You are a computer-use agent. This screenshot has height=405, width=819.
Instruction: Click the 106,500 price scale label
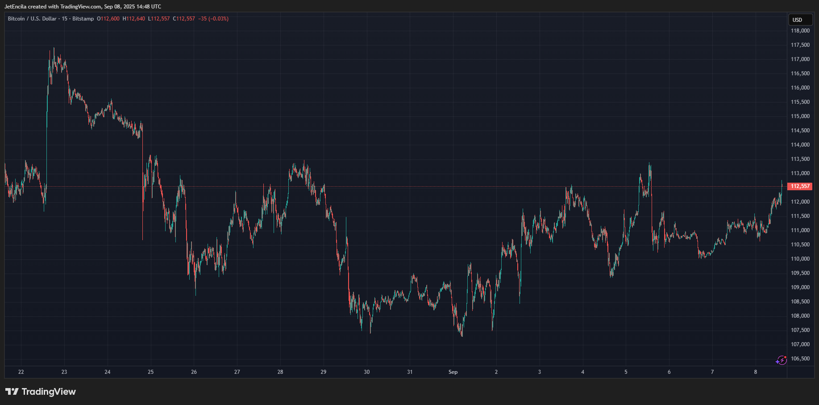point(800,359)
